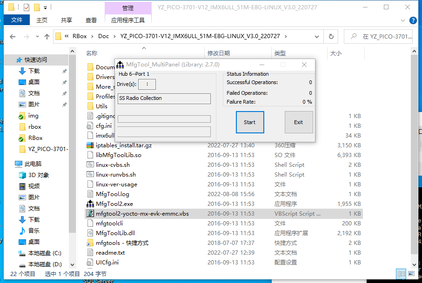Click the Start button in MfgTool

[x=250, y=122]
